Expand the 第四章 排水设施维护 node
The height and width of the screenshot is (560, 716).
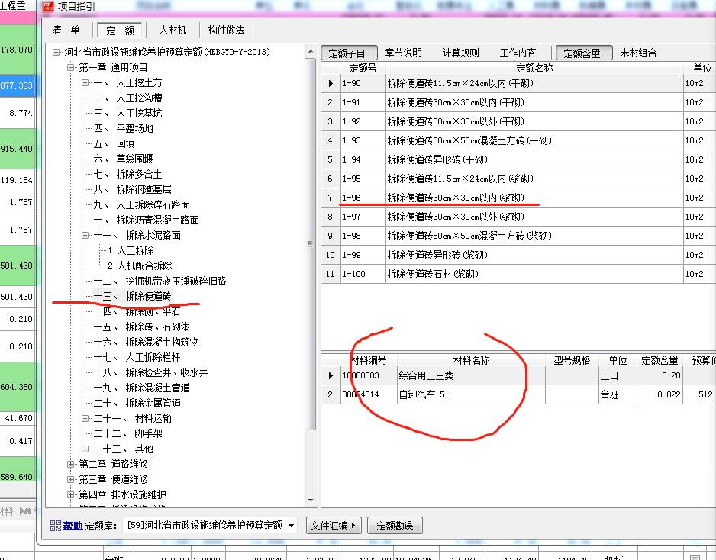[x=71, y=494]
